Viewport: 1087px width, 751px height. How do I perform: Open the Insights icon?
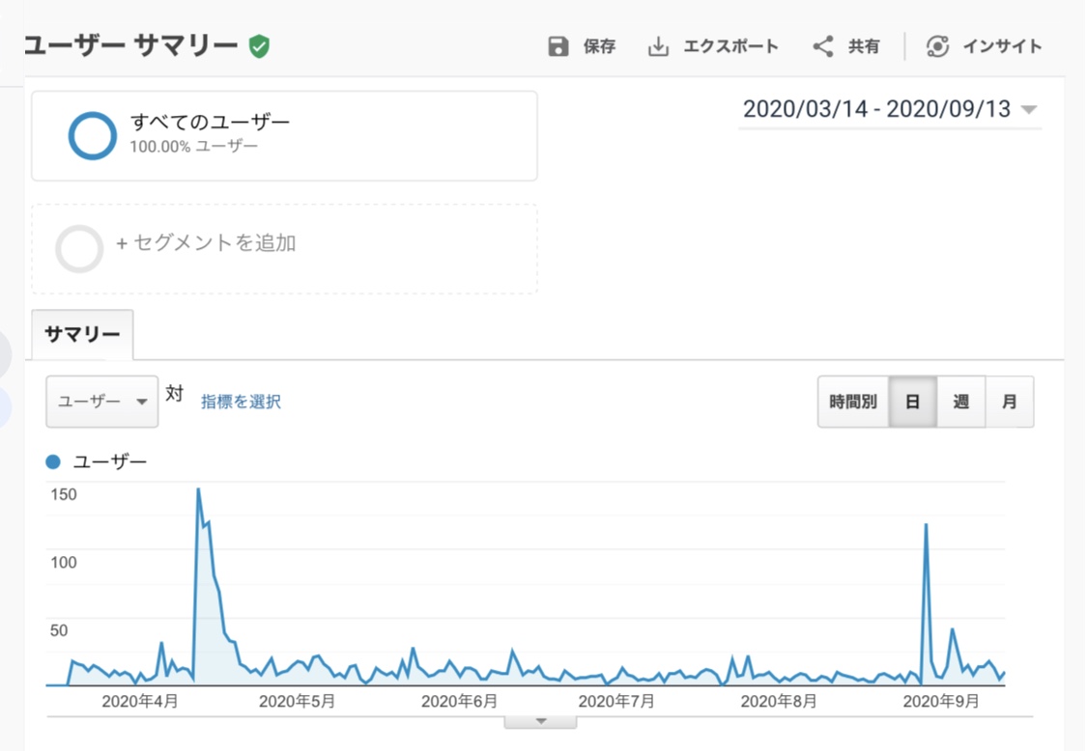(x=937, y=46)
